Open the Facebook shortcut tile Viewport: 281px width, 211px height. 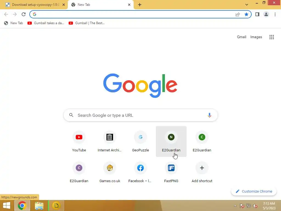pyautogui.click(x=140, y=172)
